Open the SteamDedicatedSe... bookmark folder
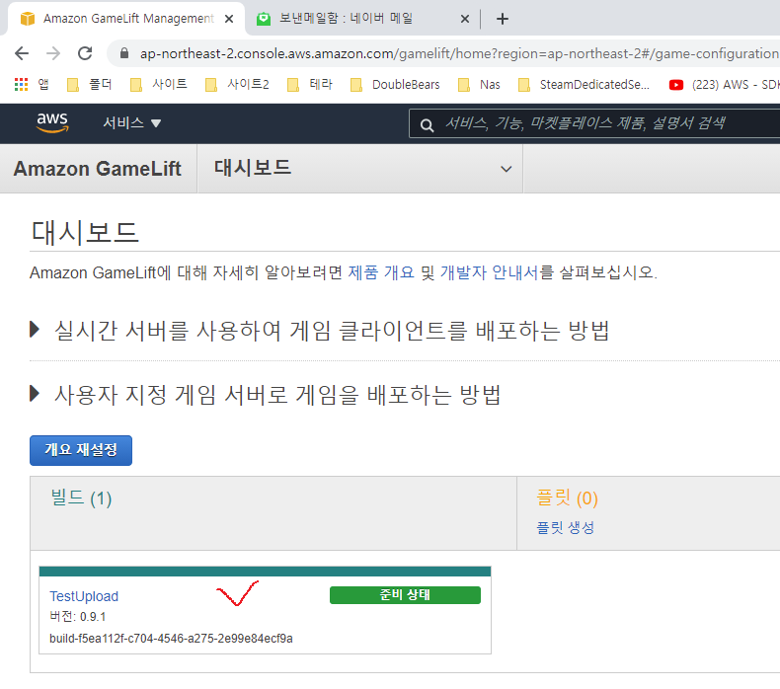Viewport: 780px width, 689px height. pyautogui.click(x=584, y=85)
